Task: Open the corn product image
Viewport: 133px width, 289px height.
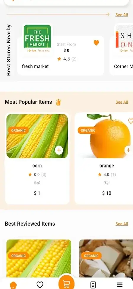Action: tap(37, 136)
